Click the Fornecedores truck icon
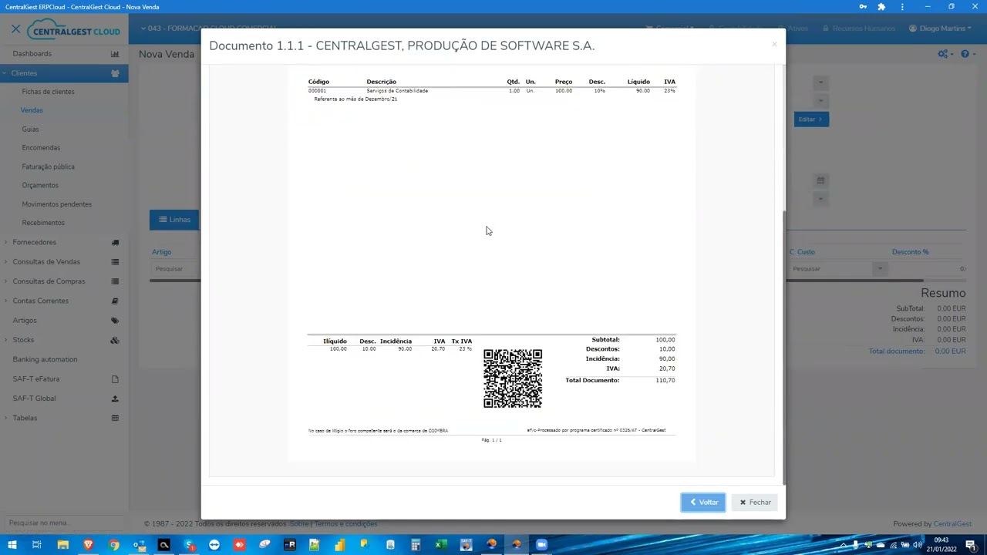The image size is (987, 555). point(115,242)
